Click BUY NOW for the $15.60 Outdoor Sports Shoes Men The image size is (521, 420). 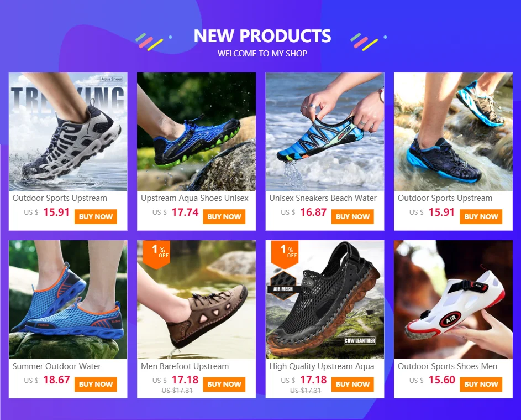point(481,385)
